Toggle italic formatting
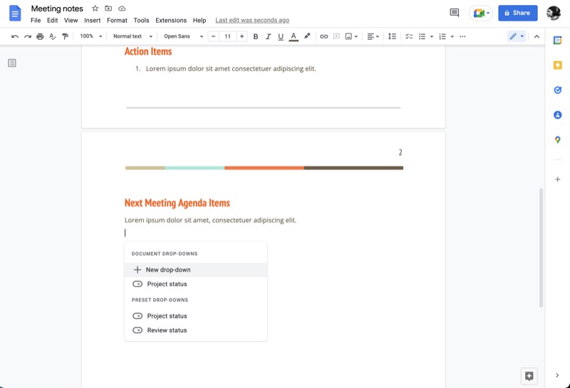Viewport: 570px width, 388px height. pos(269,36)
